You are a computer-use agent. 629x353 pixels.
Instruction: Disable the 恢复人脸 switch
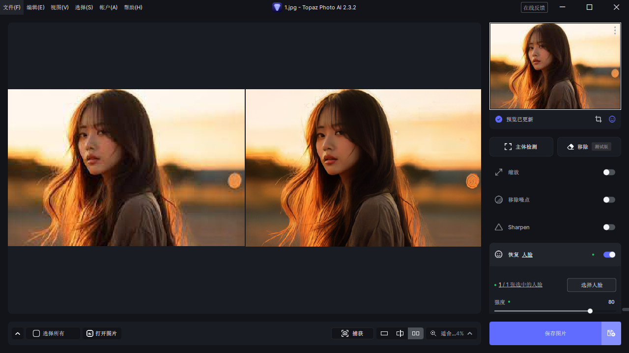coord(609,254)
